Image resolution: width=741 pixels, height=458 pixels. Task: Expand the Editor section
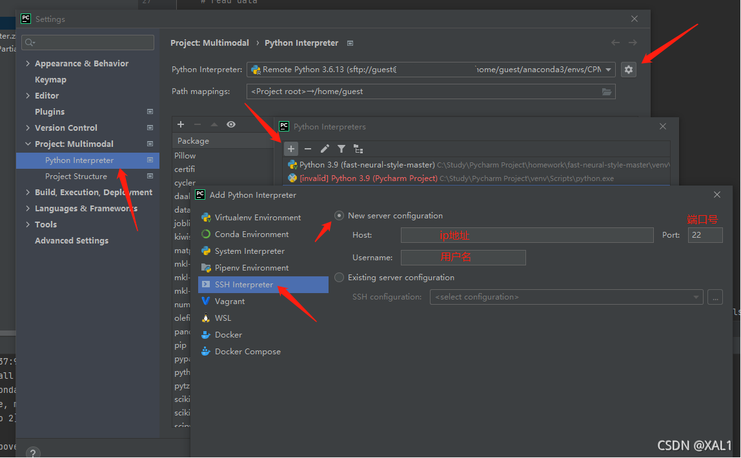(28, 95)
